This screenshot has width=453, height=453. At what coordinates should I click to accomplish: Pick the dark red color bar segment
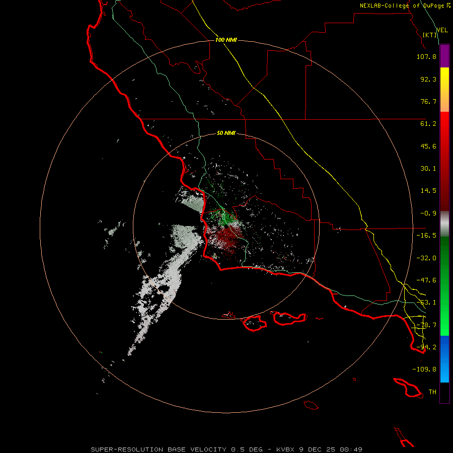tap(444, 185)
